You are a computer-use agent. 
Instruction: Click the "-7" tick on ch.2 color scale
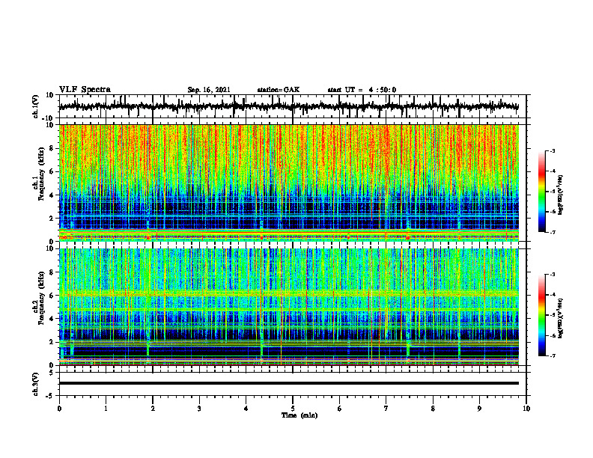pos(553,356)
